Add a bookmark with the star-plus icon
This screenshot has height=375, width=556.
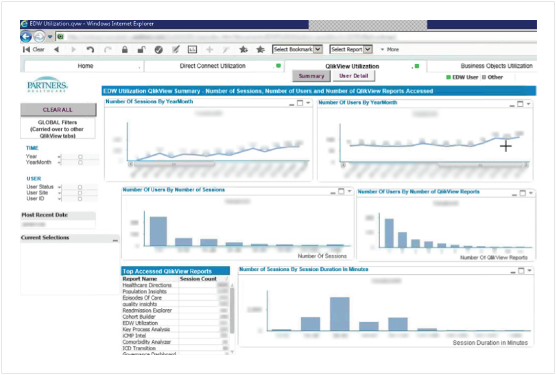[x=243, y=49]
